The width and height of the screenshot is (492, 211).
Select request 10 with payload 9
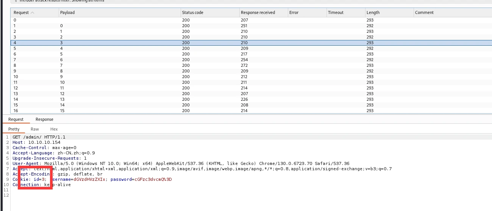(251, 77)
